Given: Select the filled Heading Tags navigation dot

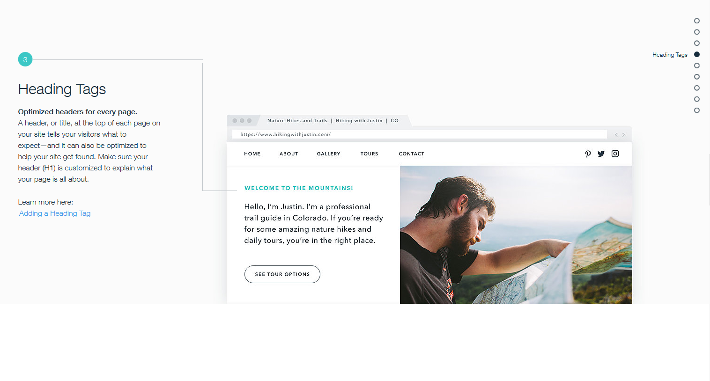Looking at the screenshot, I should coord(697,54).
